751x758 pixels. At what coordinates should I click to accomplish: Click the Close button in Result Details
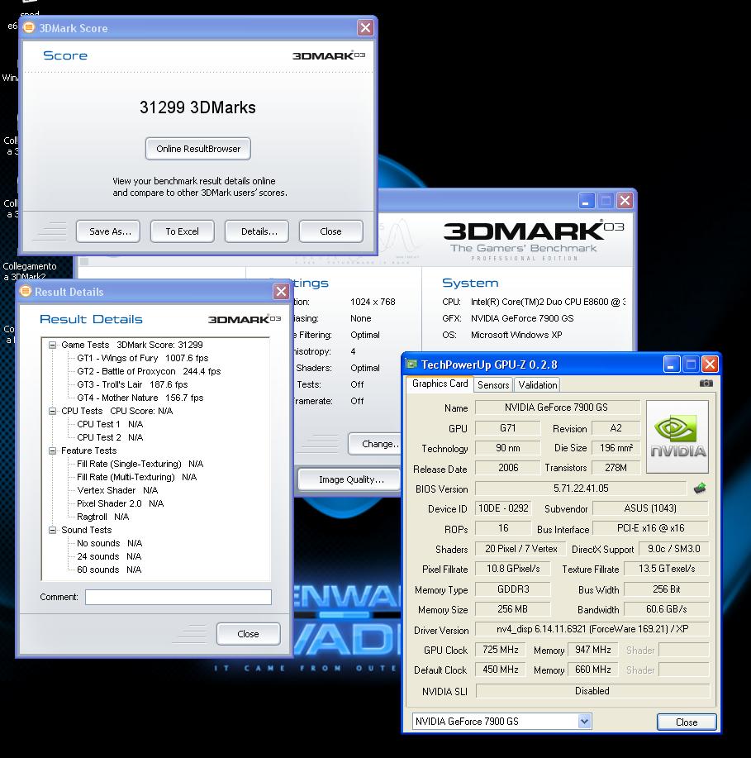click(x=249, y=634)
